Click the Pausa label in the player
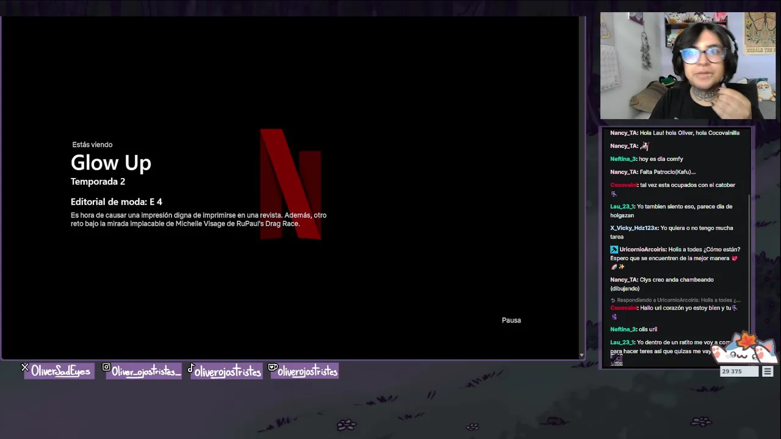Viewport: 781px width, 439px height. click(511, 320)
